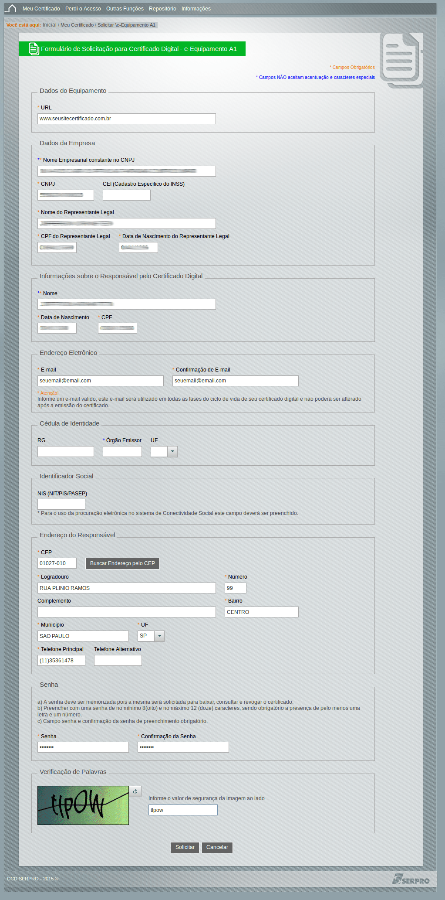The height and width of the screenshot is (900, 445).
Task: Open the Repositório menu
Action: tap(162, 9)
